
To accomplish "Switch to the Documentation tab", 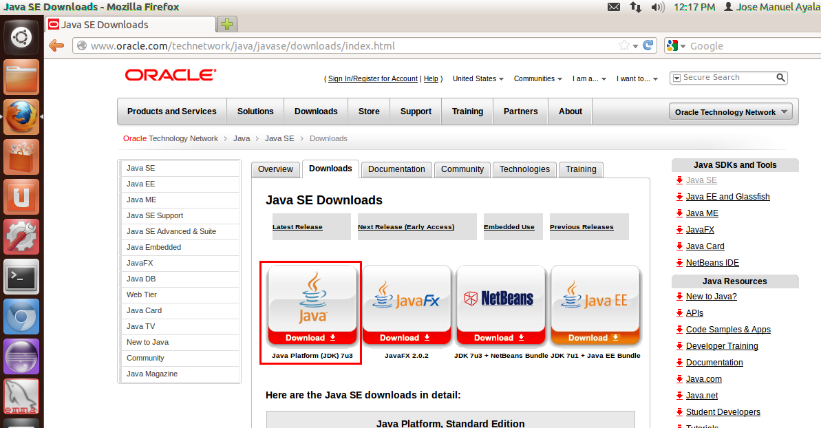I will point(396,169).
